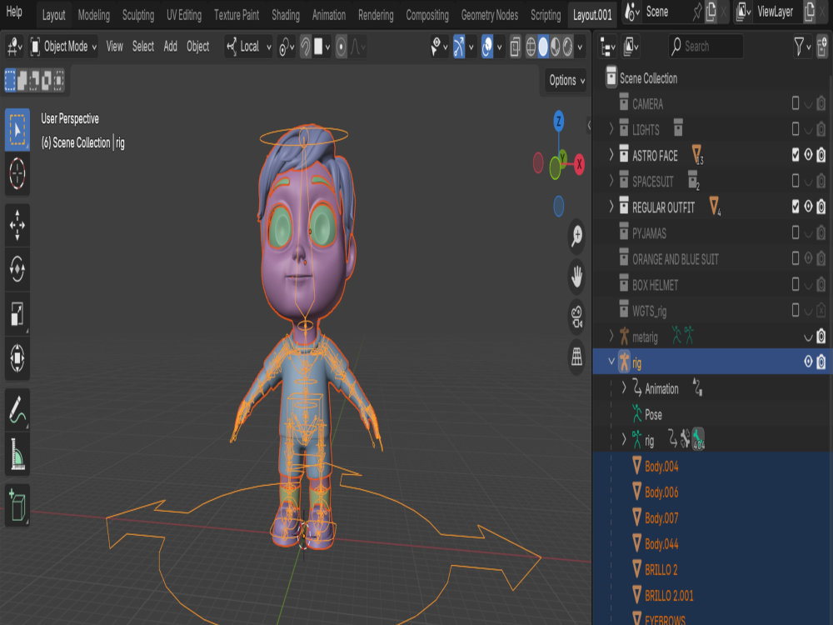Collapse the rig object
The image size is (833, 625).
(x=611, y=362)
